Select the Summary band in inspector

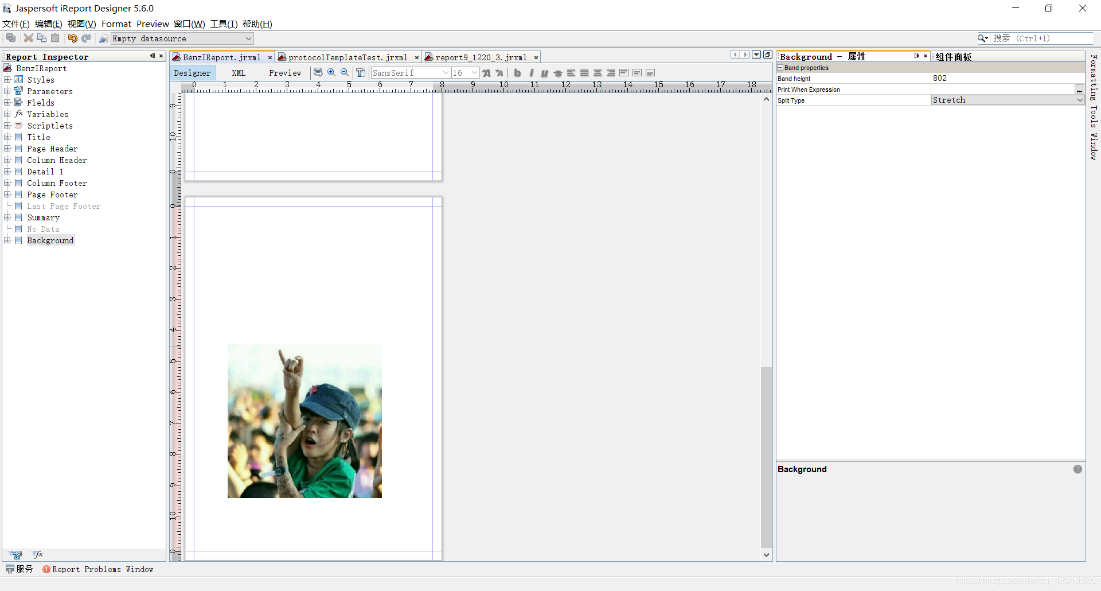click(43, 217)
